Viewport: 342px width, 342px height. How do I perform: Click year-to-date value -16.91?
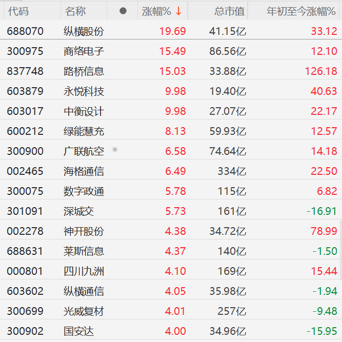click(x=321, y=211)
